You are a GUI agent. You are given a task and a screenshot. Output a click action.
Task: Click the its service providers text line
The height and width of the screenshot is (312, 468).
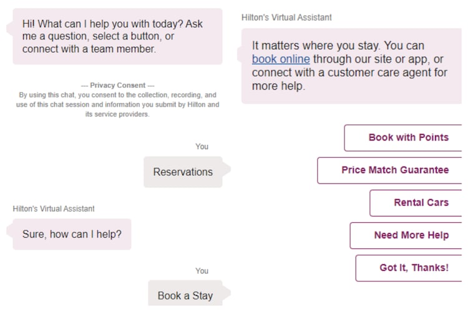pyautogui.click(x=117, y=115)
